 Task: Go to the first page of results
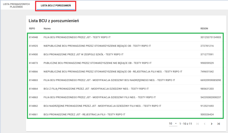[198, 124]
